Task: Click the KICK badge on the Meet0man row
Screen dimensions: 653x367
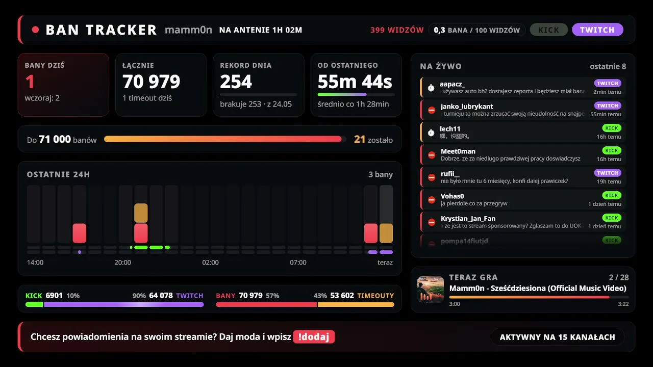Action: [x=612, y=150]
